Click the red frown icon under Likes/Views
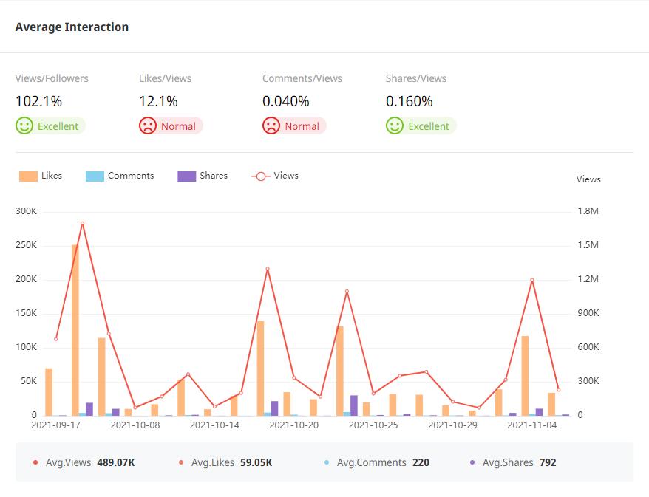Screen dimensions: 649x497 coord(148,126)
